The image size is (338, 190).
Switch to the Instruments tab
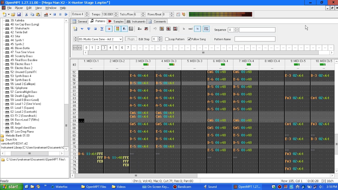[136, 21]
